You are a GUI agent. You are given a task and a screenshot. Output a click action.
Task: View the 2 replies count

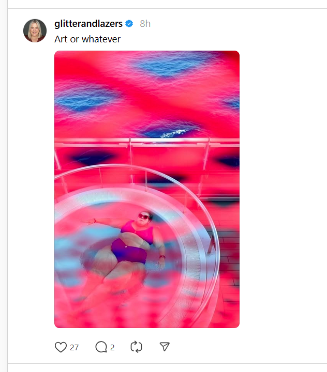pos(112,348)
